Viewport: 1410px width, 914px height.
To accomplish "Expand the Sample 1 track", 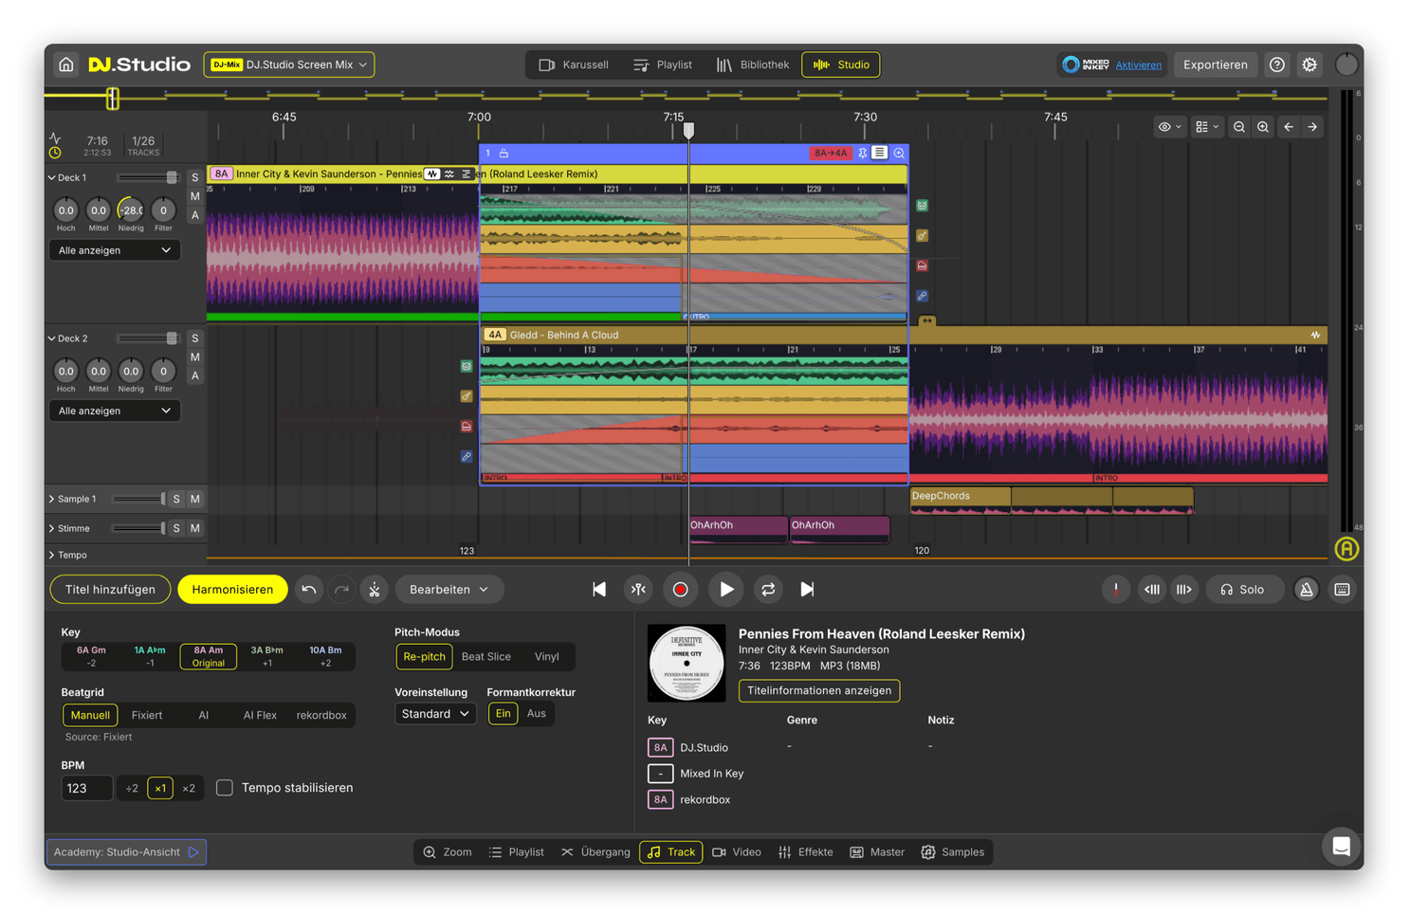I will [52, 499].
